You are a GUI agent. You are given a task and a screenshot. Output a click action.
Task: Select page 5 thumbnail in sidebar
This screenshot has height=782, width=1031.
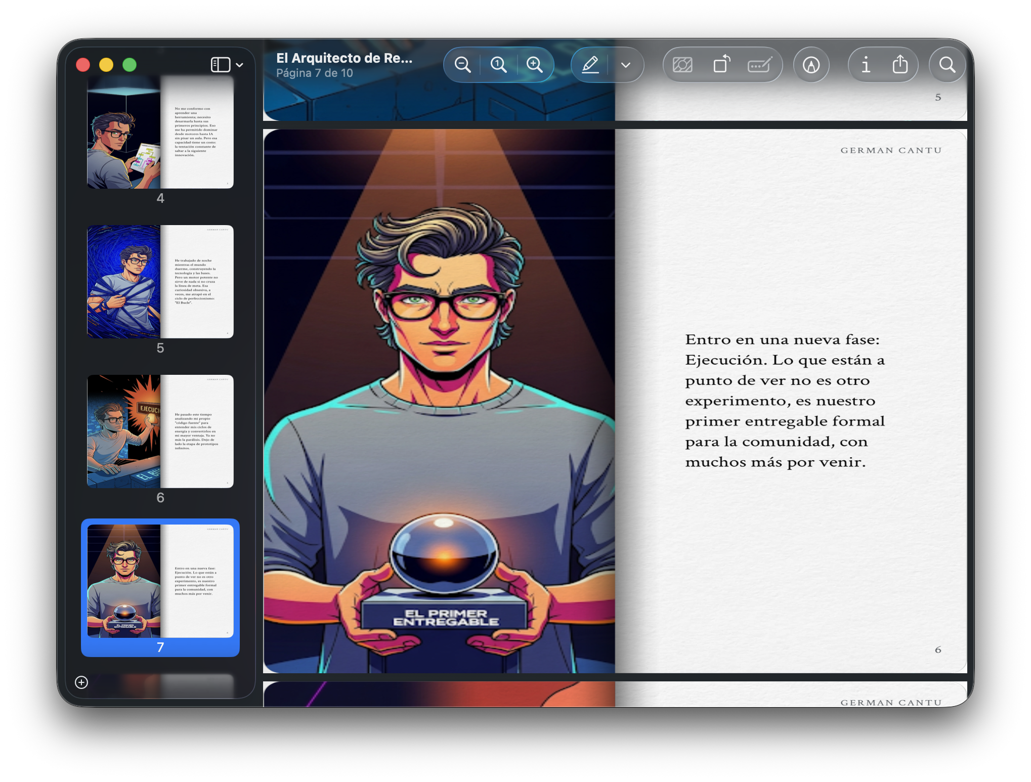(x=160, y=281)
